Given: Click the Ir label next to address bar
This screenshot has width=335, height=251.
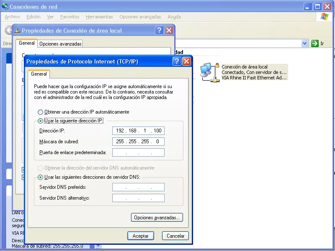Looking at the screenshot, I should point(322,44).
